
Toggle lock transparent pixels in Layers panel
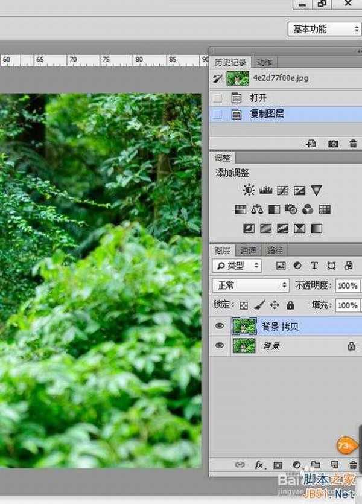(244, 305)
